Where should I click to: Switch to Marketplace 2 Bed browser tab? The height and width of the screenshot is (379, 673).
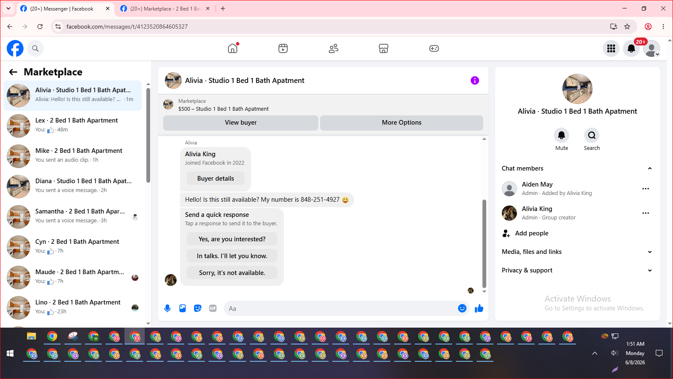point(165,8)
